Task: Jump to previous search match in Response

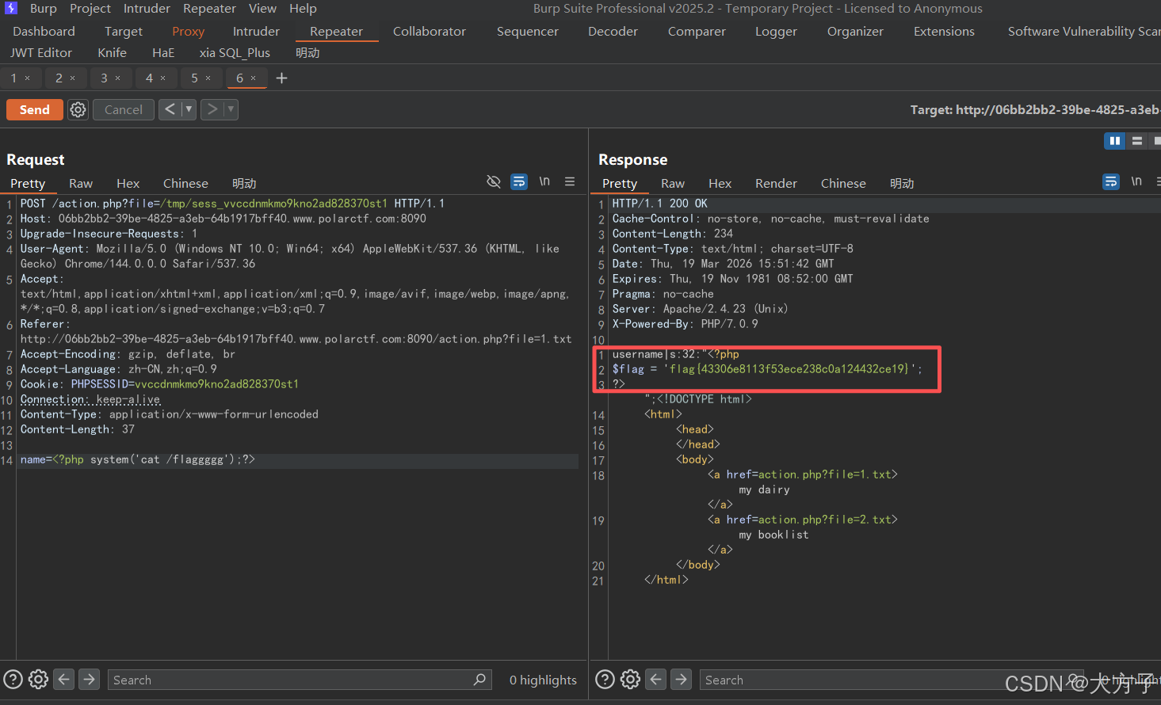Action: click(x=656, y=679)
